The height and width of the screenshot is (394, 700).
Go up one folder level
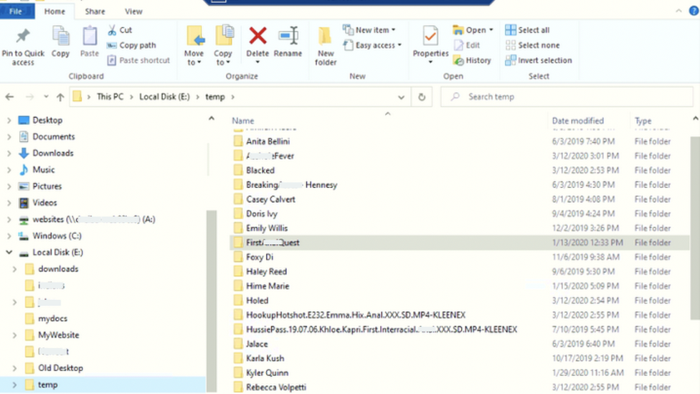pyautogui.click(x=60, y=97)
